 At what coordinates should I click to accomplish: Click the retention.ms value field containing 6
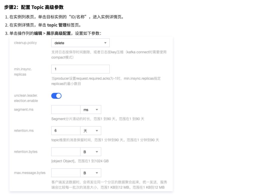(66, 131)
